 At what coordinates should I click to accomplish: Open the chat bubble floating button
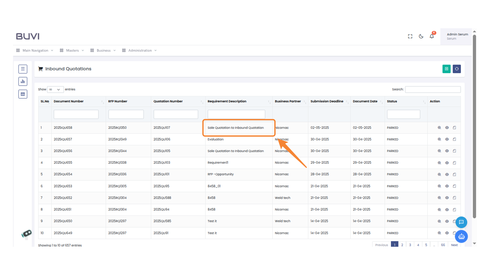[461, 222]
